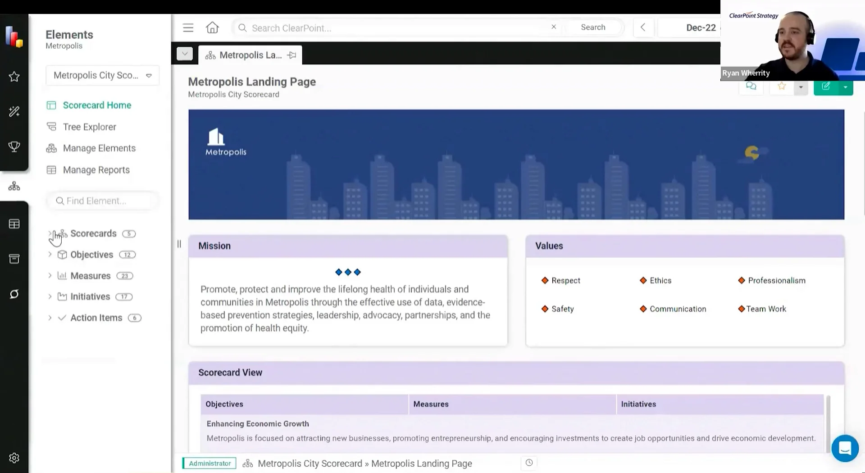Favorite this page using the star toggle
The image size is (865, 473).
click(781, 87)
